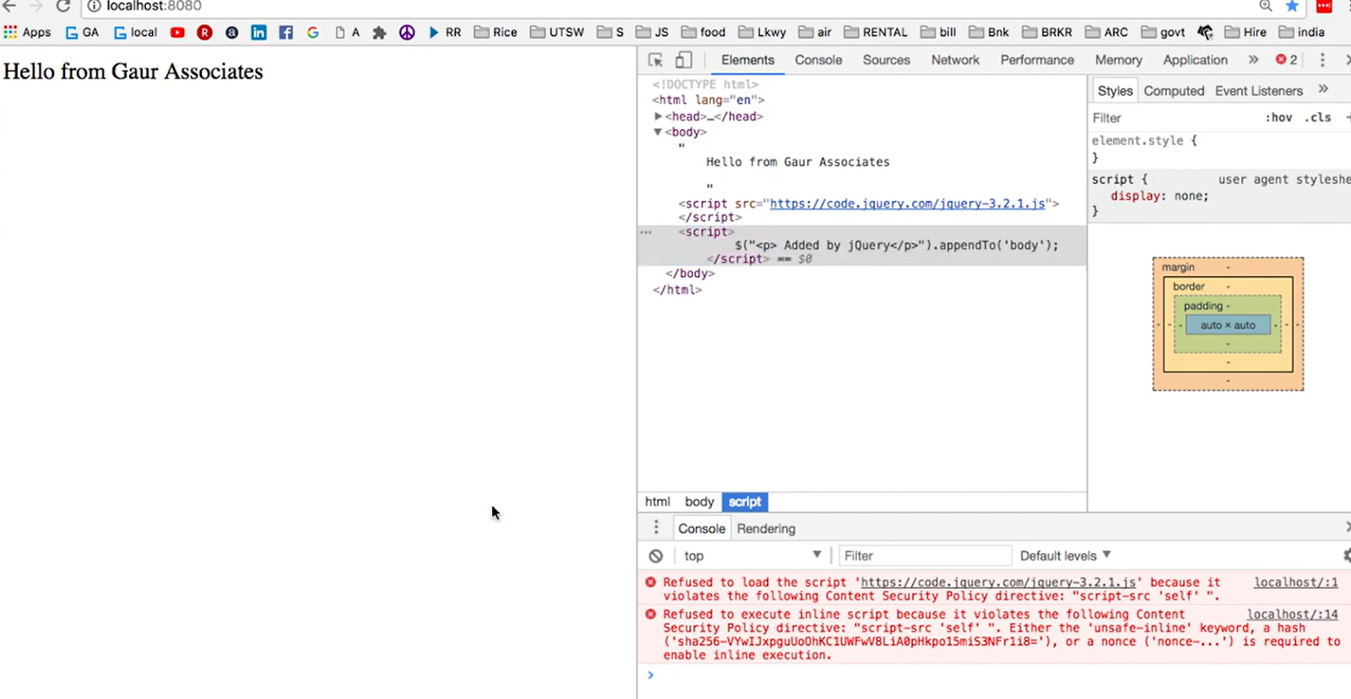
Task: Click the styles Filter input field
Action: [1174, 117]
